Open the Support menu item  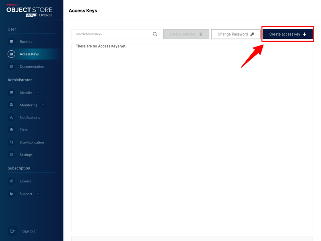26,194
